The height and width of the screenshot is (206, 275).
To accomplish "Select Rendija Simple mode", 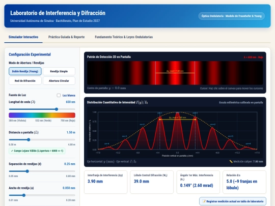I will pyautogui.click(x=59, y=71).
